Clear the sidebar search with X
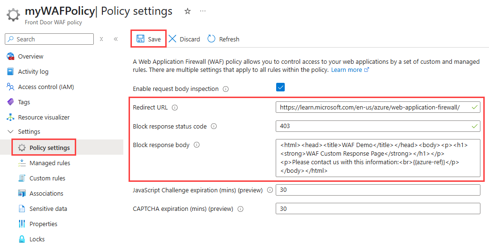 coord(101,39)
